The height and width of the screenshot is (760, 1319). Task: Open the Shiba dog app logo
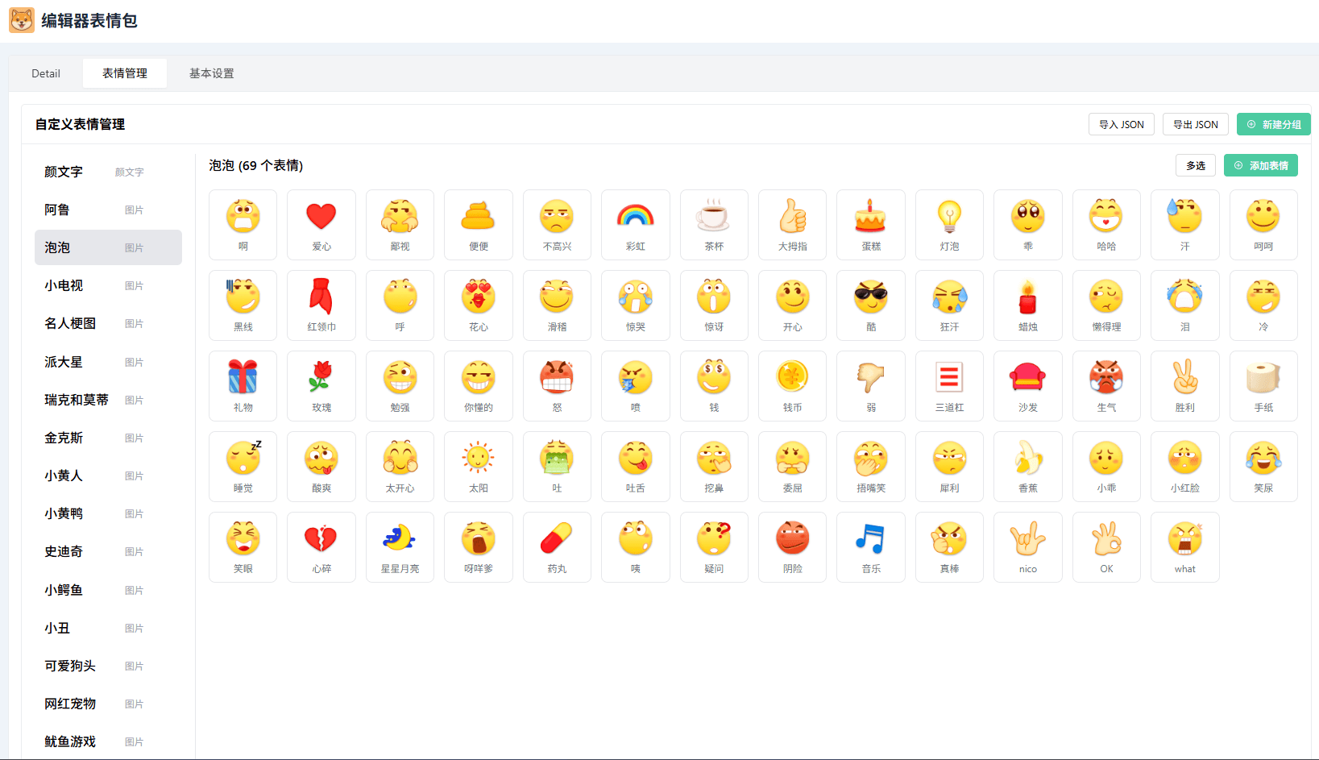(x=22, y=21)
